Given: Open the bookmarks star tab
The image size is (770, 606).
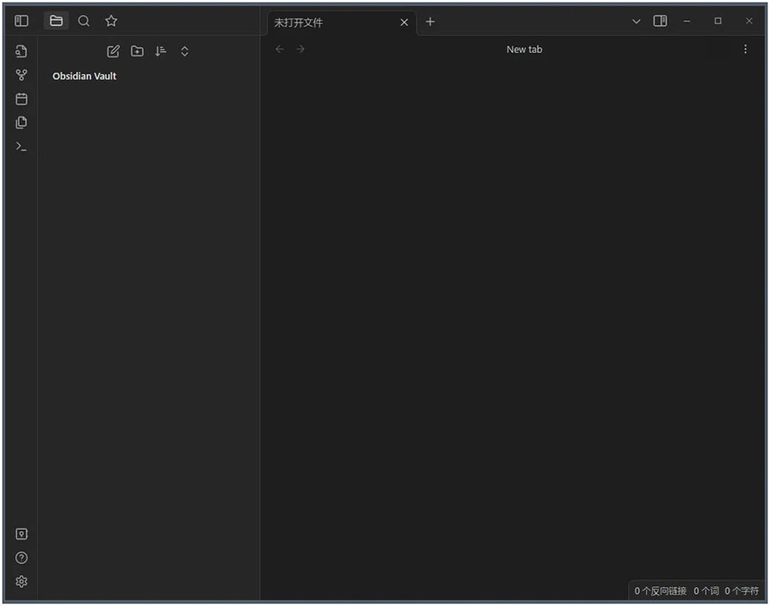Looking at the screenshot, I should (x=111, y=21).
